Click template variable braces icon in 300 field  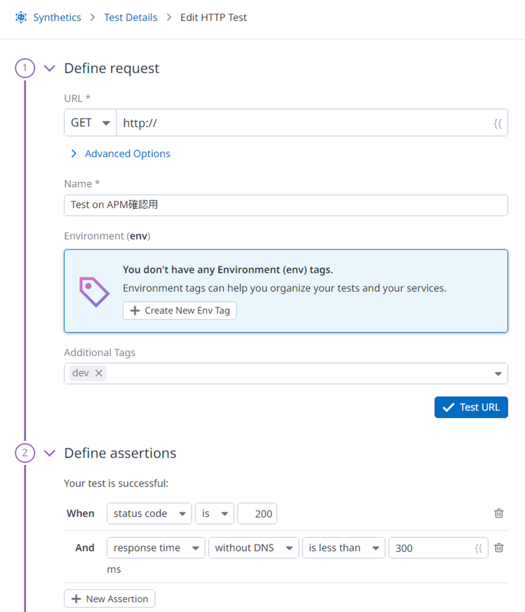(x=478, y=548)
